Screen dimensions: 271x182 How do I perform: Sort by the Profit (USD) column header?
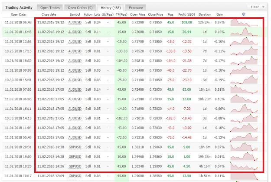point(186,14)
